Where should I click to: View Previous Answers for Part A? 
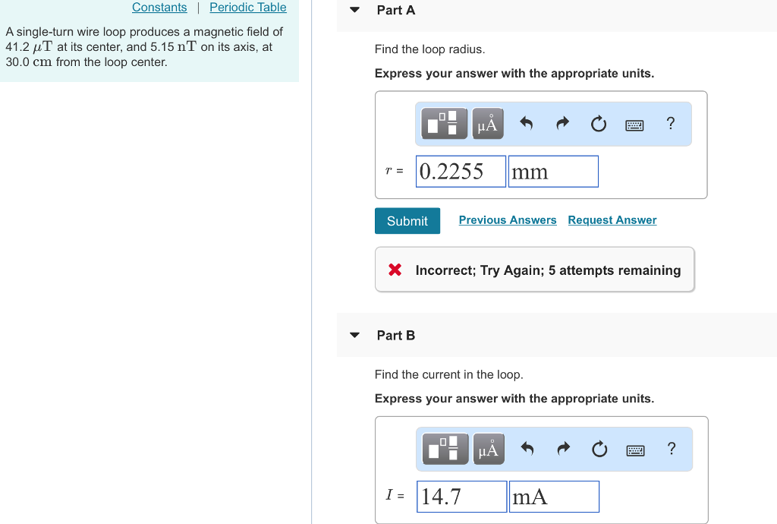(507, 220)
